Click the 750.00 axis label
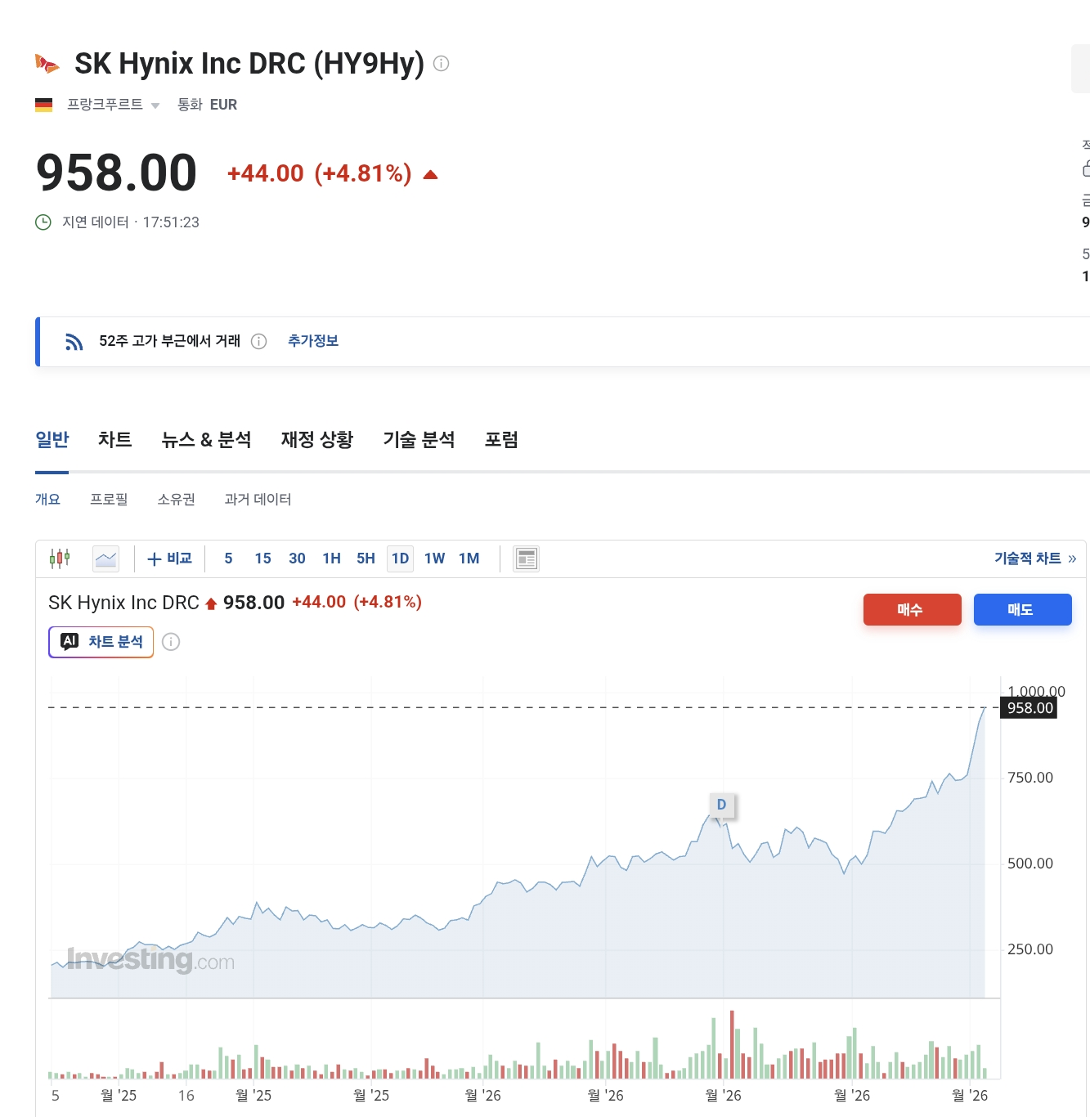Screen dimensions: 1090x1117 point(1030,778)
